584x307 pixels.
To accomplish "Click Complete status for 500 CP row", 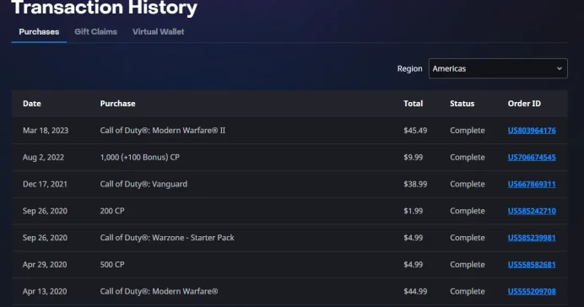I will (467, 265).
